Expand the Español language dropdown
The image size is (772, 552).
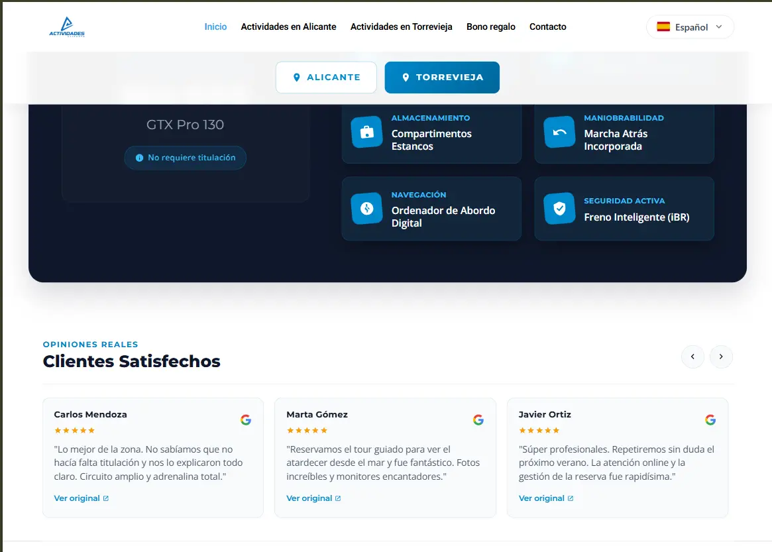pyautogui.click(x=690, y=27)
